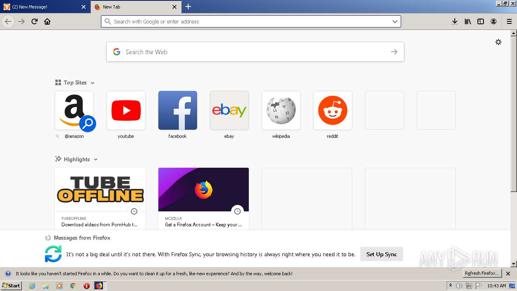The width and height of the screenshot is (517, 291).
Task: Show hidden system tray icons
Action: (x=450, y=285)
